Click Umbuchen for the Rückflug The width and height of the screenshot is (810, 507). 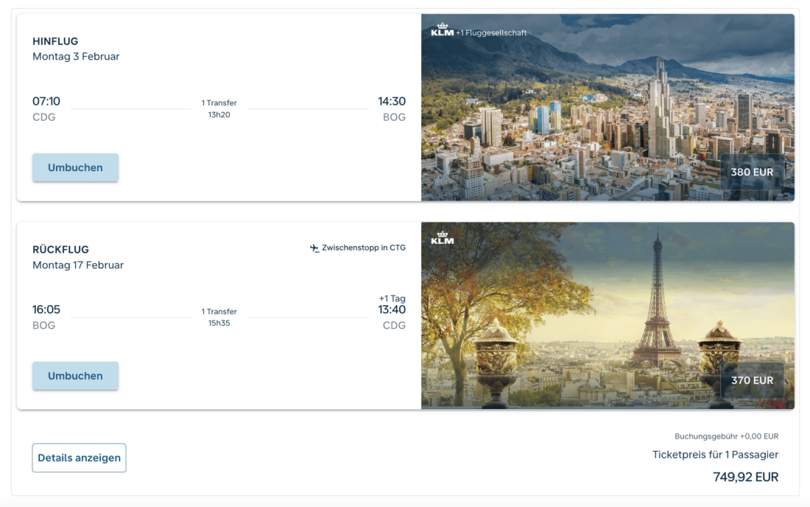[75, 376]
